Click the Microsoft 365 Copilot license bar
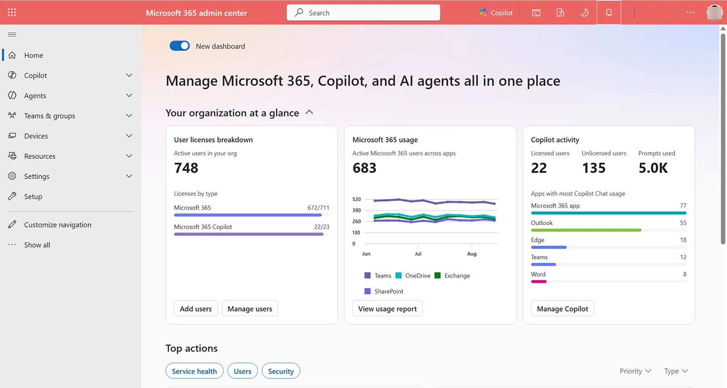 [x=252, y=234]
